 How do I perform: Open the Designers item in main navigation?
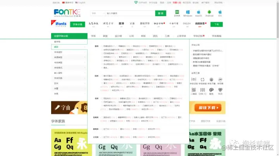tap(118, 36)
